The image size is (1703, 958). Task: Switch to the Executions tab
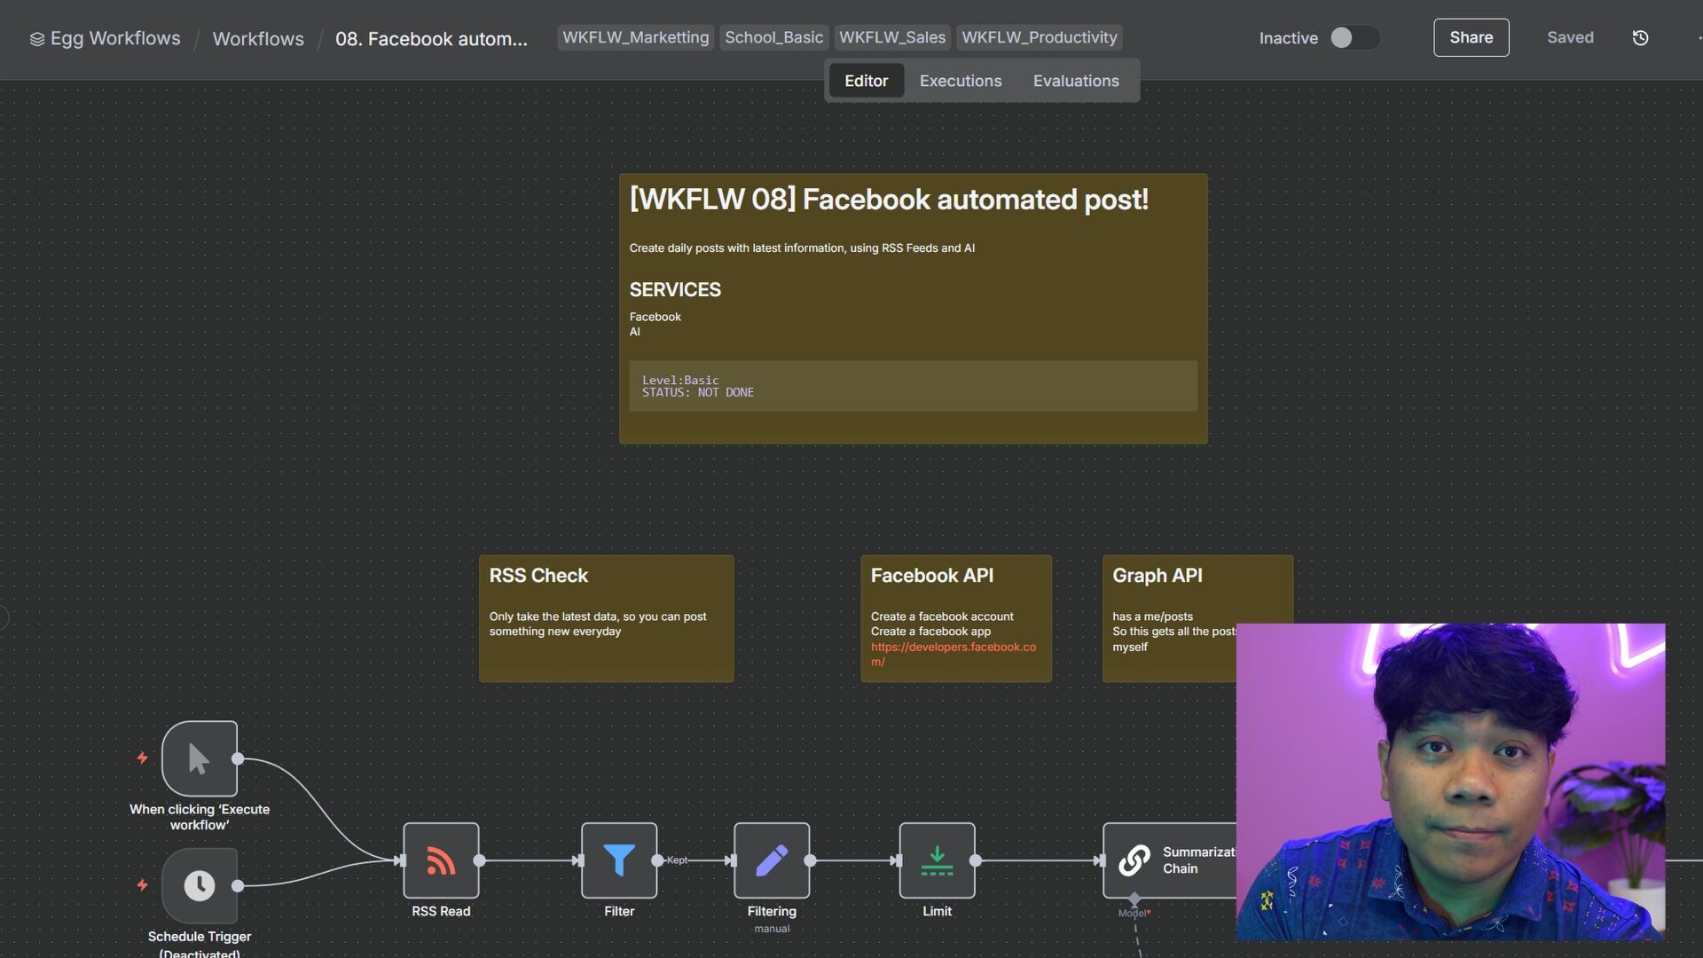pos(960,81)
